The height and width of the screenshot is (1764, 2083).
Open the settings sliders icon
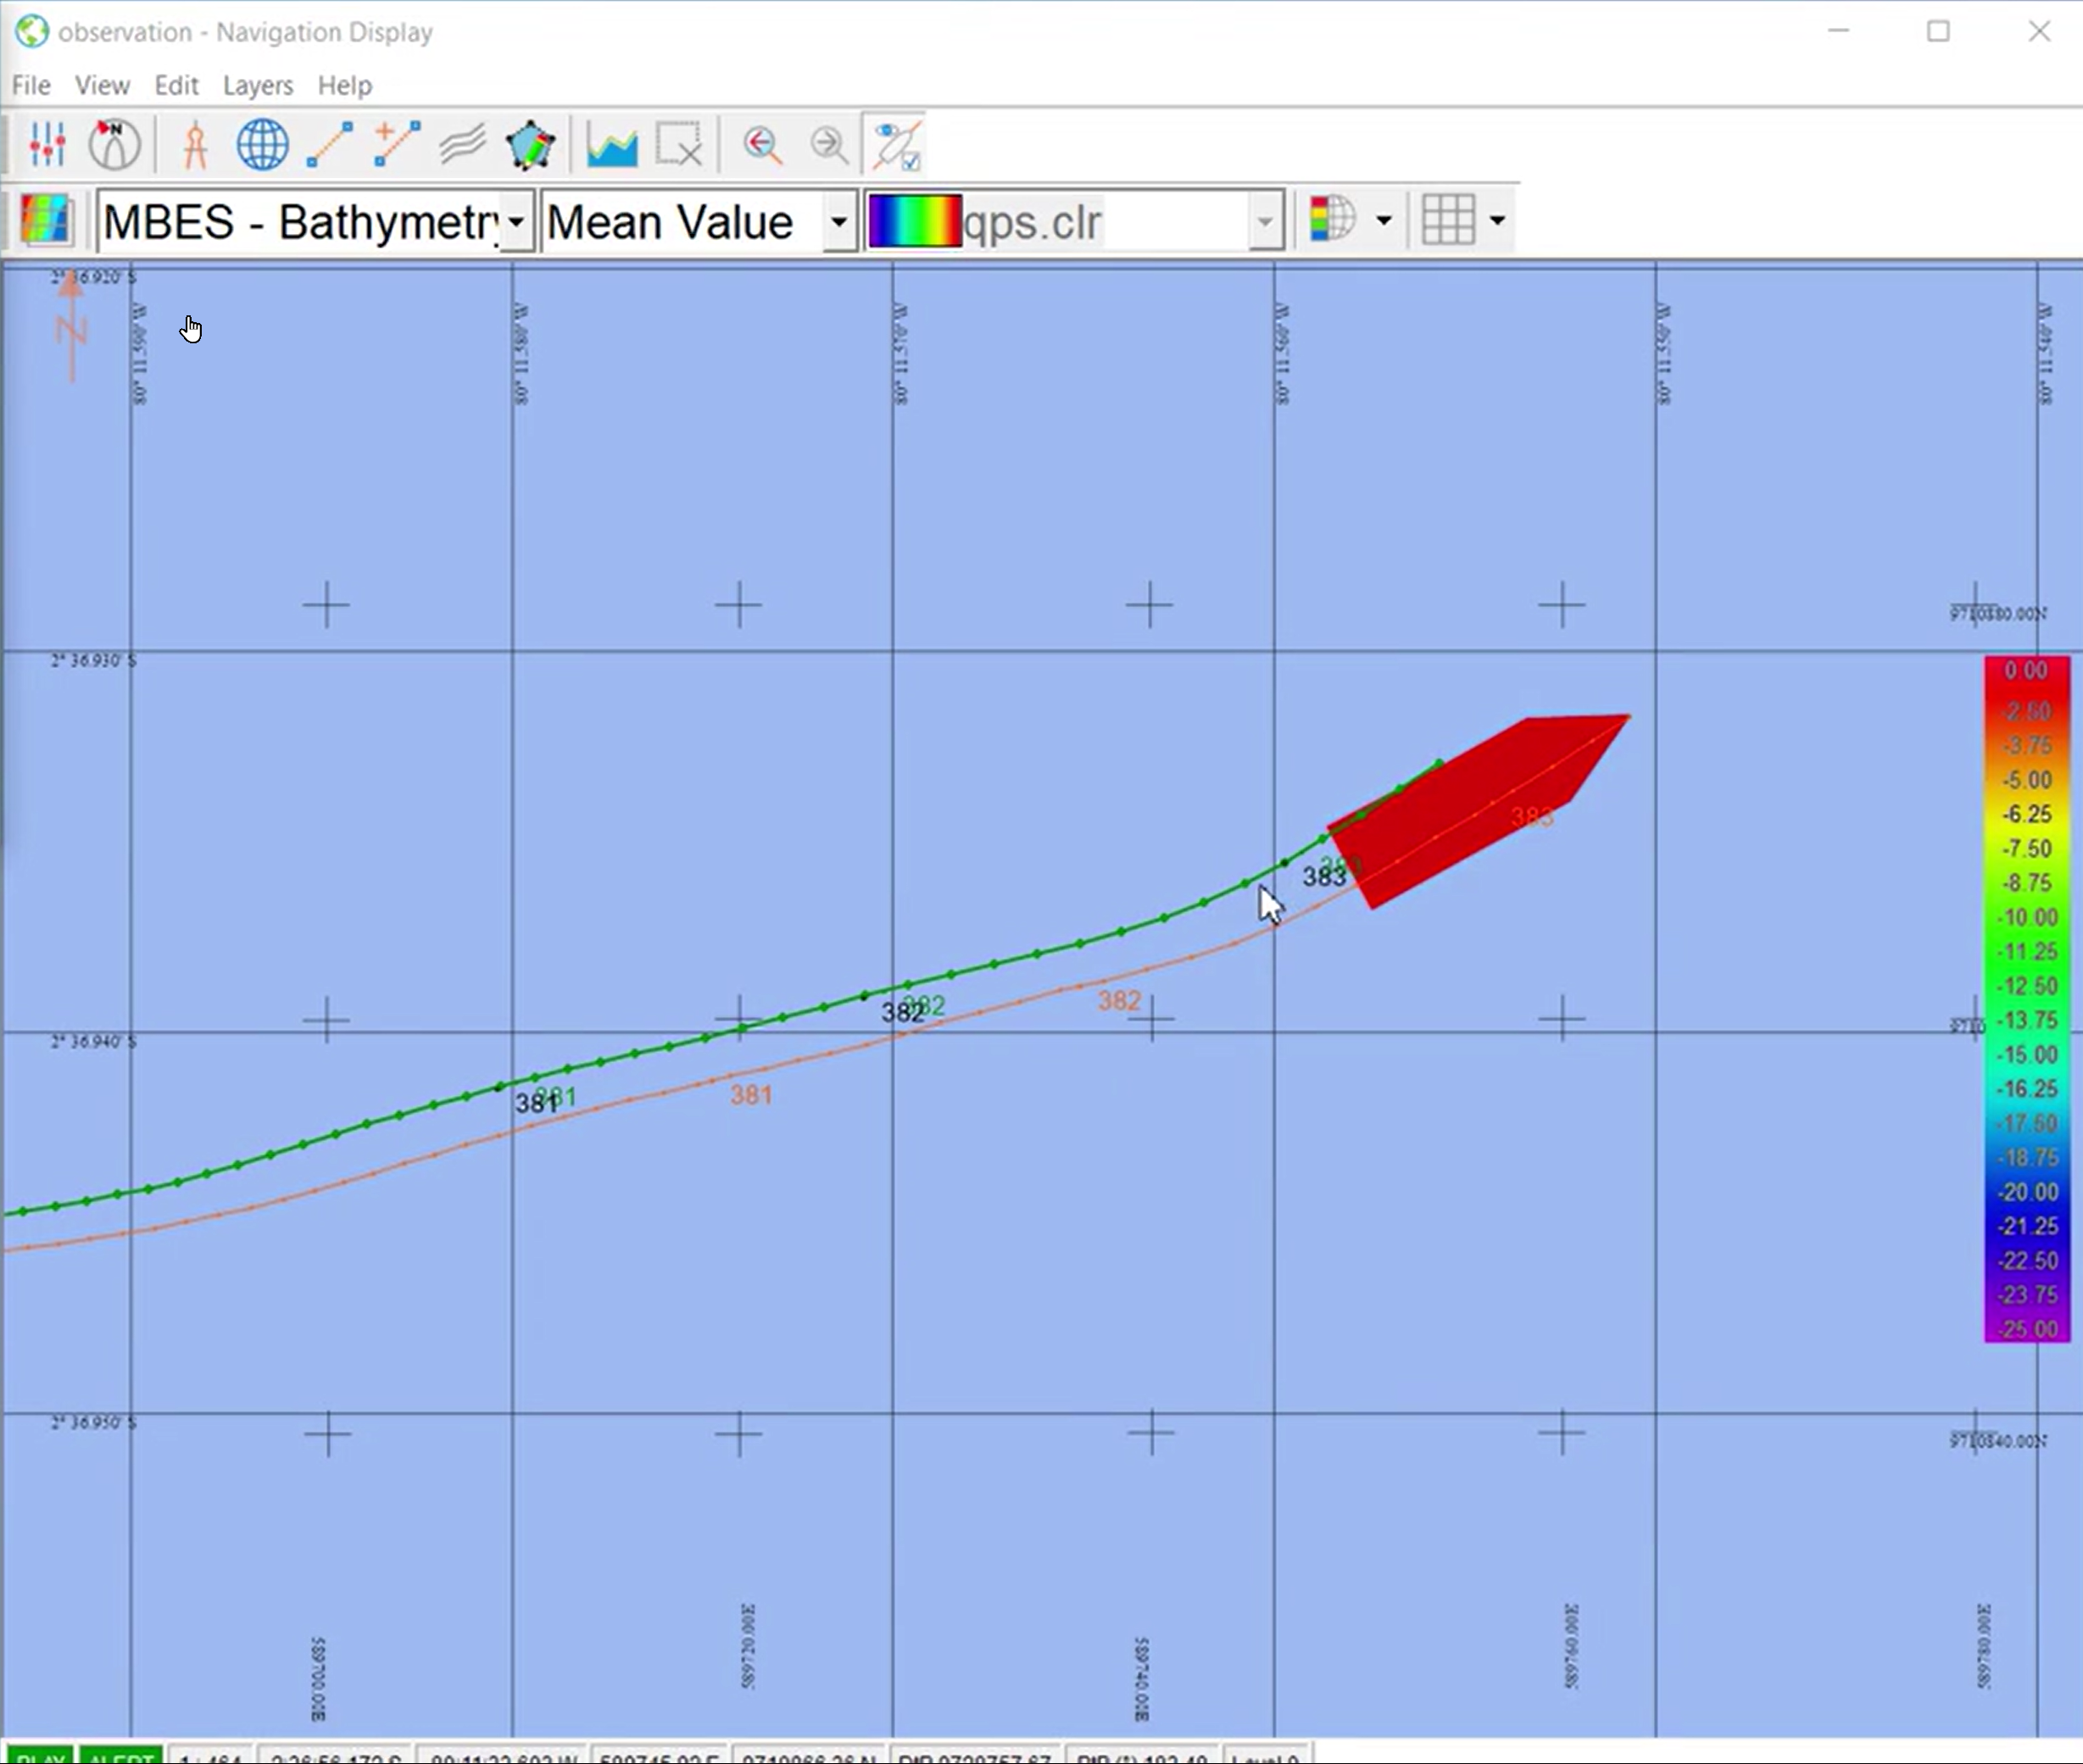point(47,145)
